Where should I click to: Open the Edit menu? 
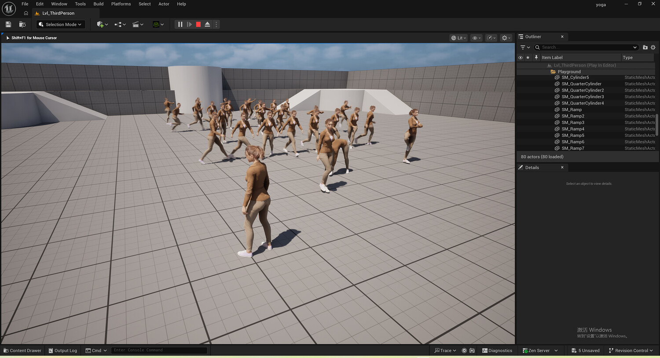tap(40, 4)
